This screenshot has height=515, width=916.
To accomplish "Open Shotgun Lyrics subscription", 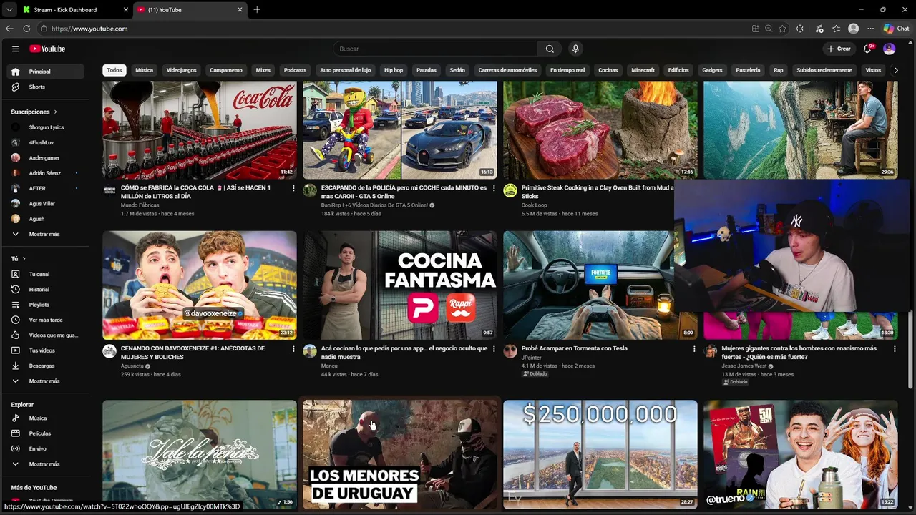I will tap(46, 127).
